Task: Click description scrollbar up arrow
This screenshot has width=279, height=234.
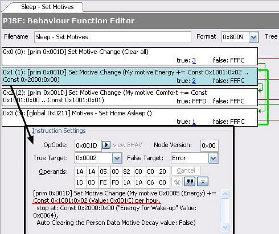Action: pos(225,194)
